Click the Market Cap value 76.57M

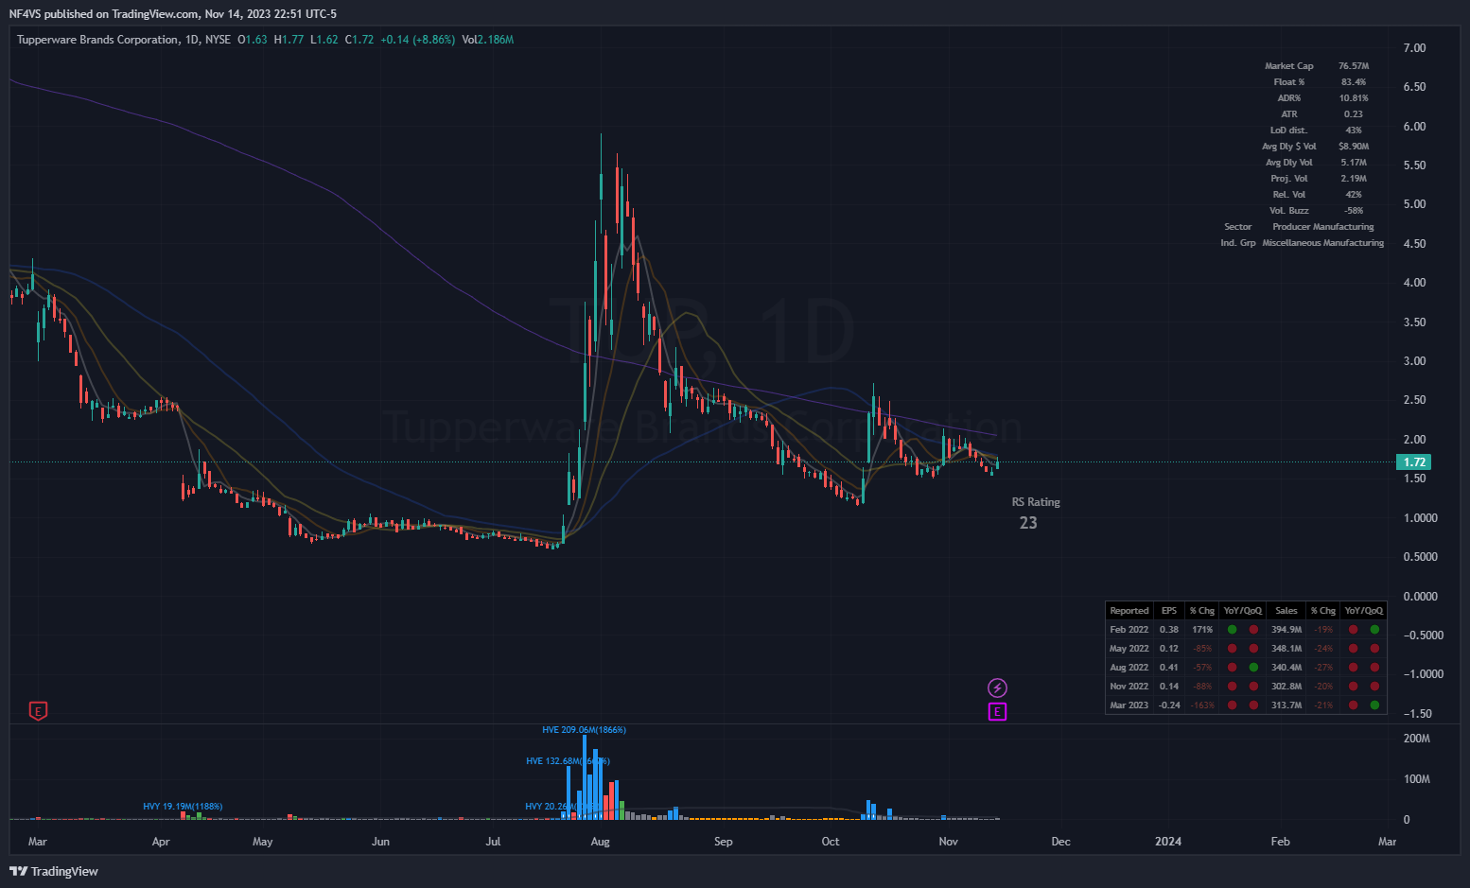pos(1354,66)
